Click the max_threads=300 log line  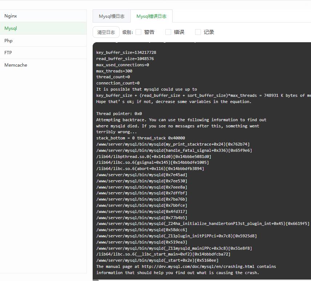coord(114,71)
